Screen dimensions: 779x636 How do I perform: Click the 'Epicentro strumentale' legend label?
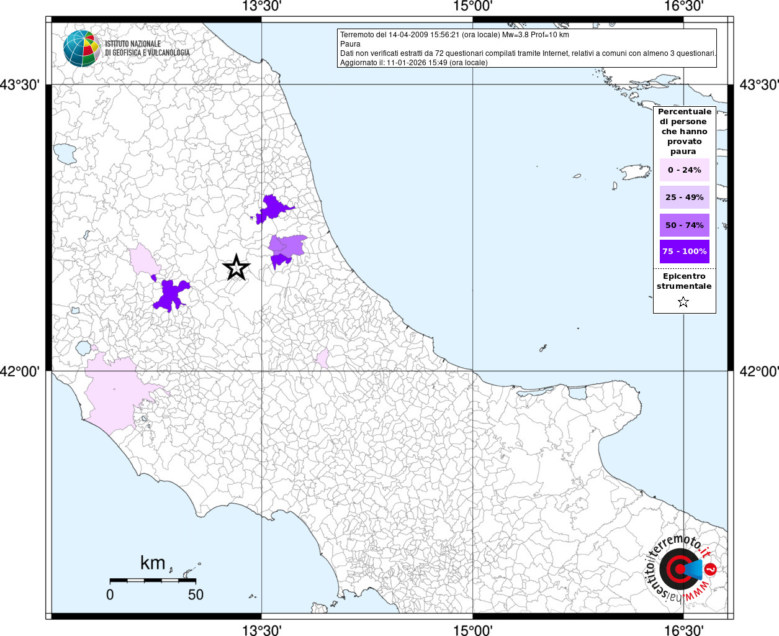click(x=684, y=281)
